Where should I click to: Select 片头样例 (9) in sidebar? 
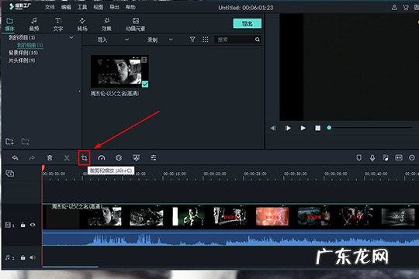click(22, 60)
